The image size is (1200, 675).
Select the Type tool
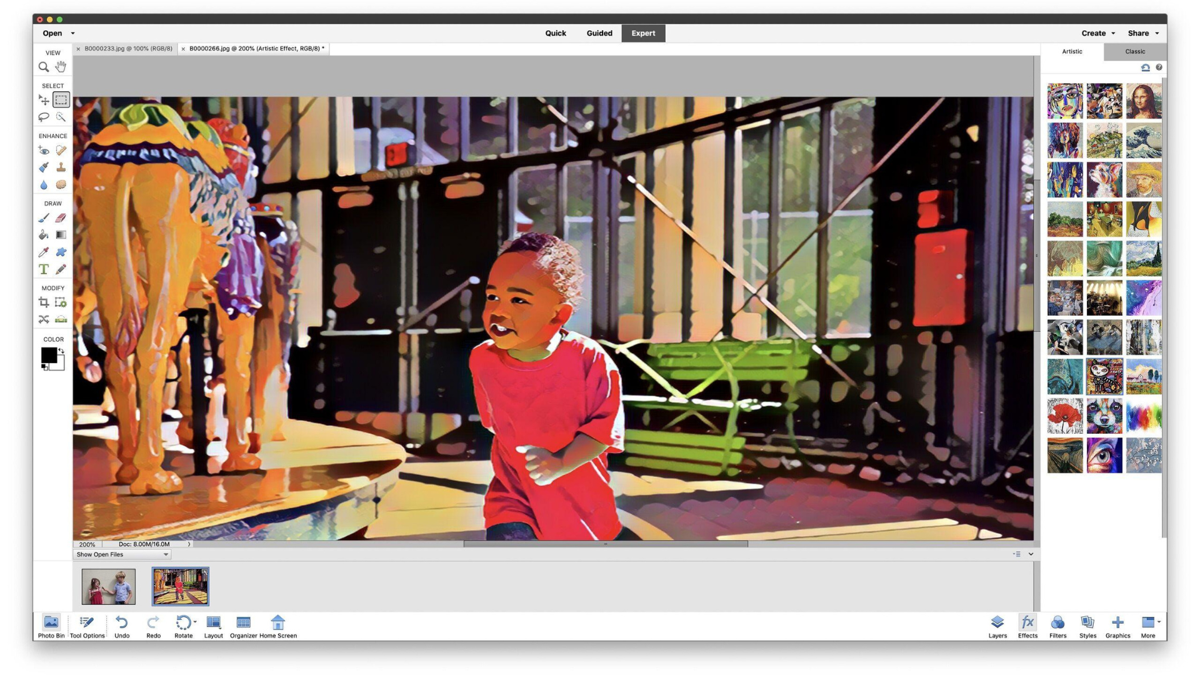(x=44, y=269)
